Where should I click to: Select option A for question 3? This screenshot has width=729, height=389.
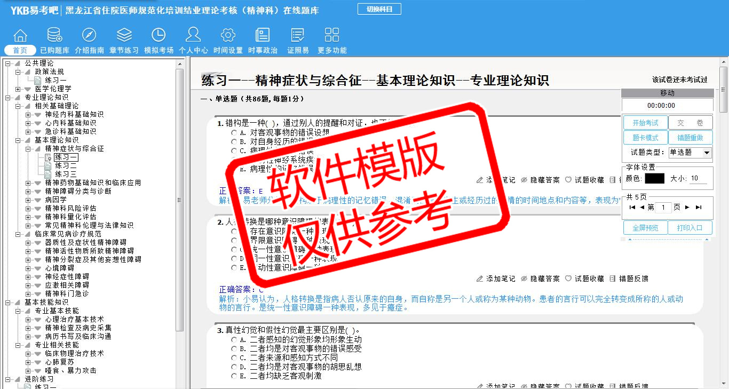click(x=234, y=340)
